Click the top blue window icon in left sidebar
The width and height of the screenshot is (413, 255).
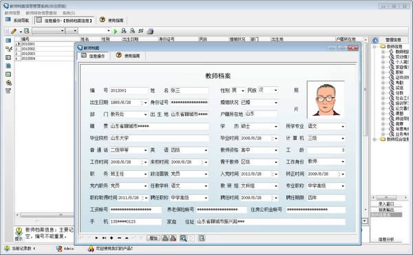tap(8, 41)
